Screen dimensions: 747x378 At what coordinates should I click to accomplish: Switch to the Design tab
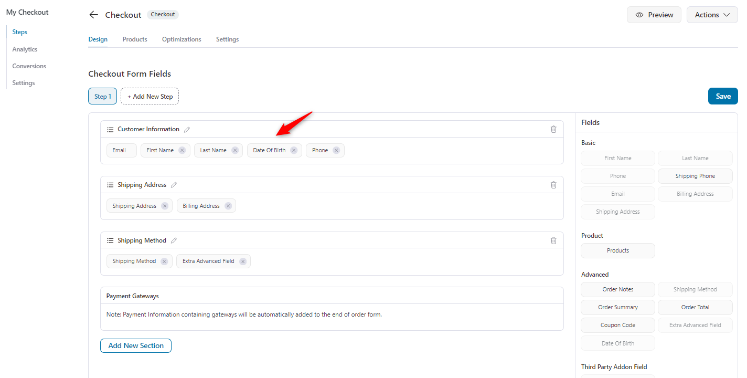click(98, 39)
